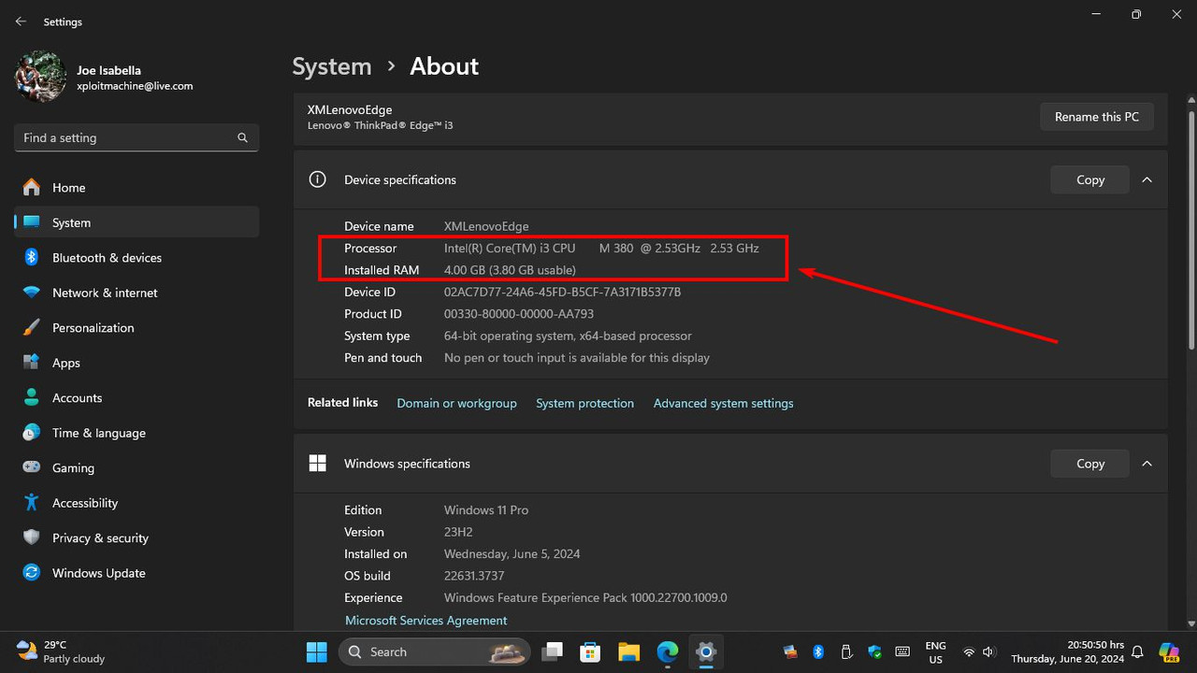Click the Network & internet wifi icon
Viewport: 1197px width, 673px height.
tap(32, 293)
